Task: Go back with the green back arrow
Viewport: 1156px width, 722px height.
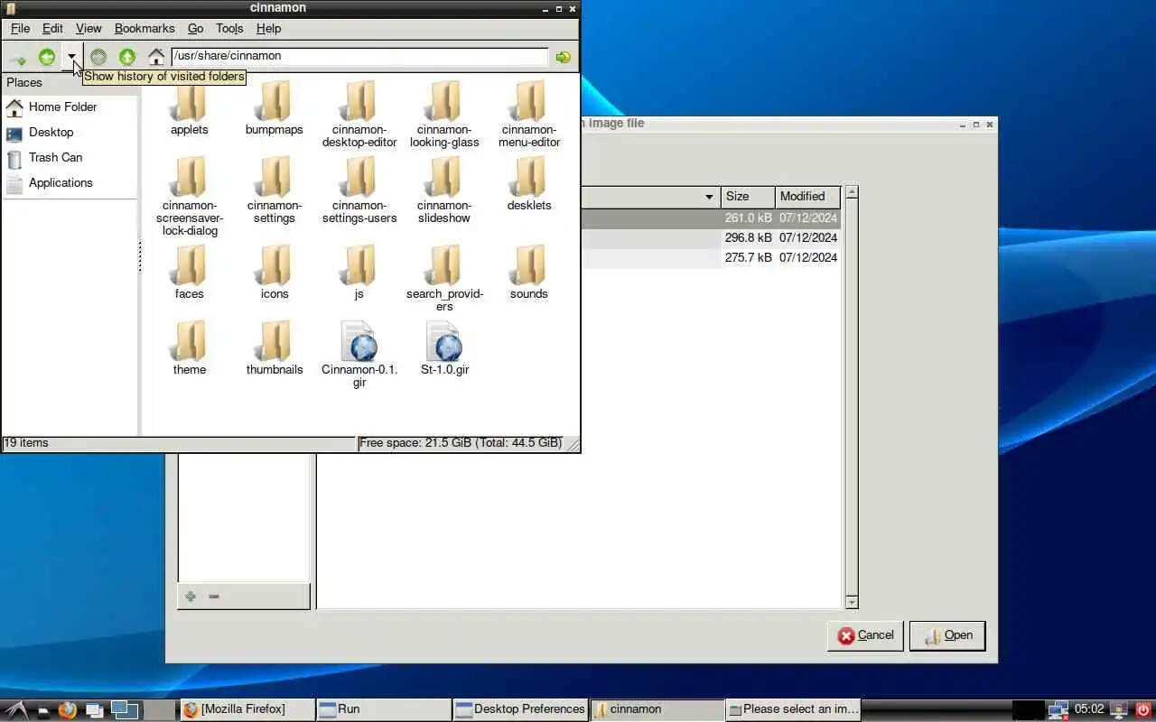Action: pos(47,57)
